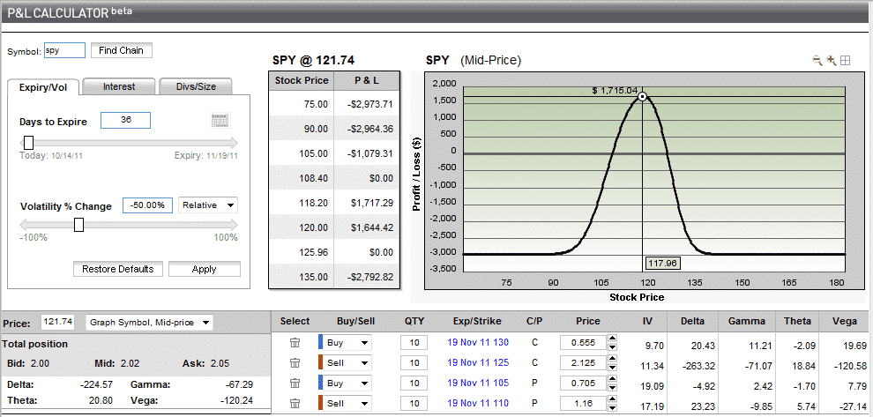873x417 pixels.
Task: Open the 19 Nov 11 130 link
Action: (x=478, y=342)
